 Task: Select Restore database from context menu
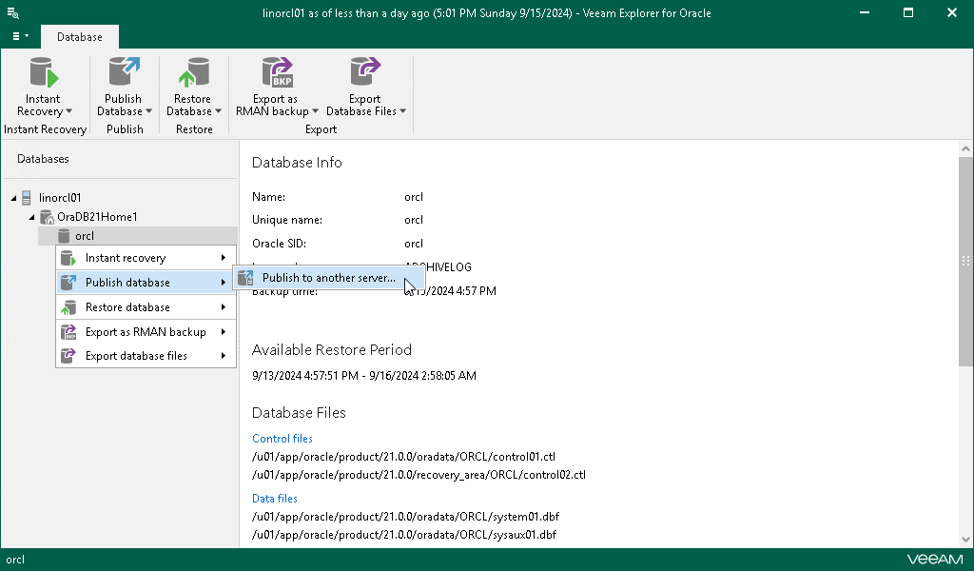click(x=127, y=307)
